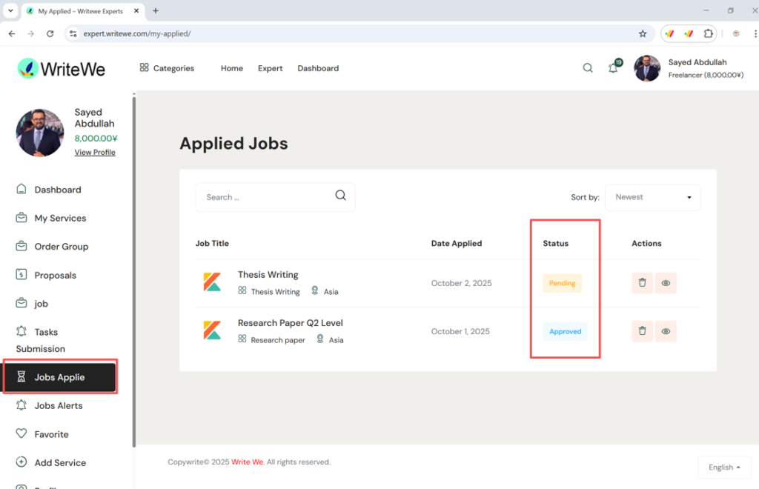759x489 pixels.
Task: Open the browser extensions puzzle icon
Action: [x=708, y=33]
